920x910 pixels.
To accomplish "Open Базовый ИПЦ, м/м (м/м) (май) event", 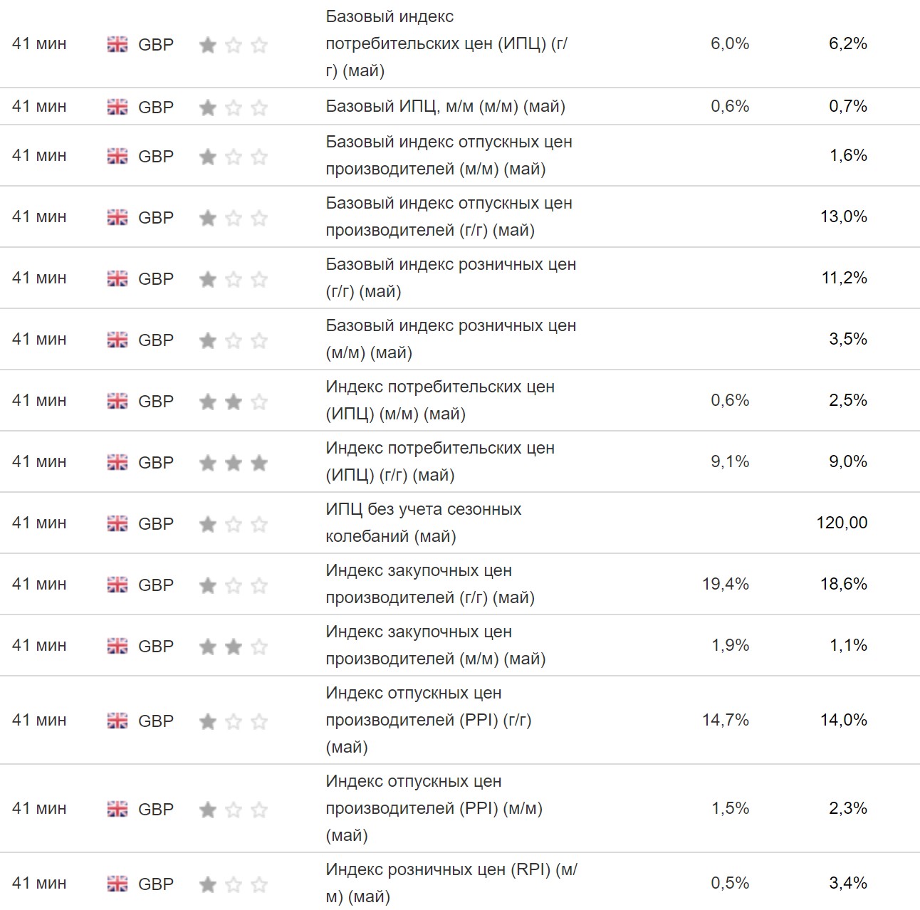I will [445, 107].
